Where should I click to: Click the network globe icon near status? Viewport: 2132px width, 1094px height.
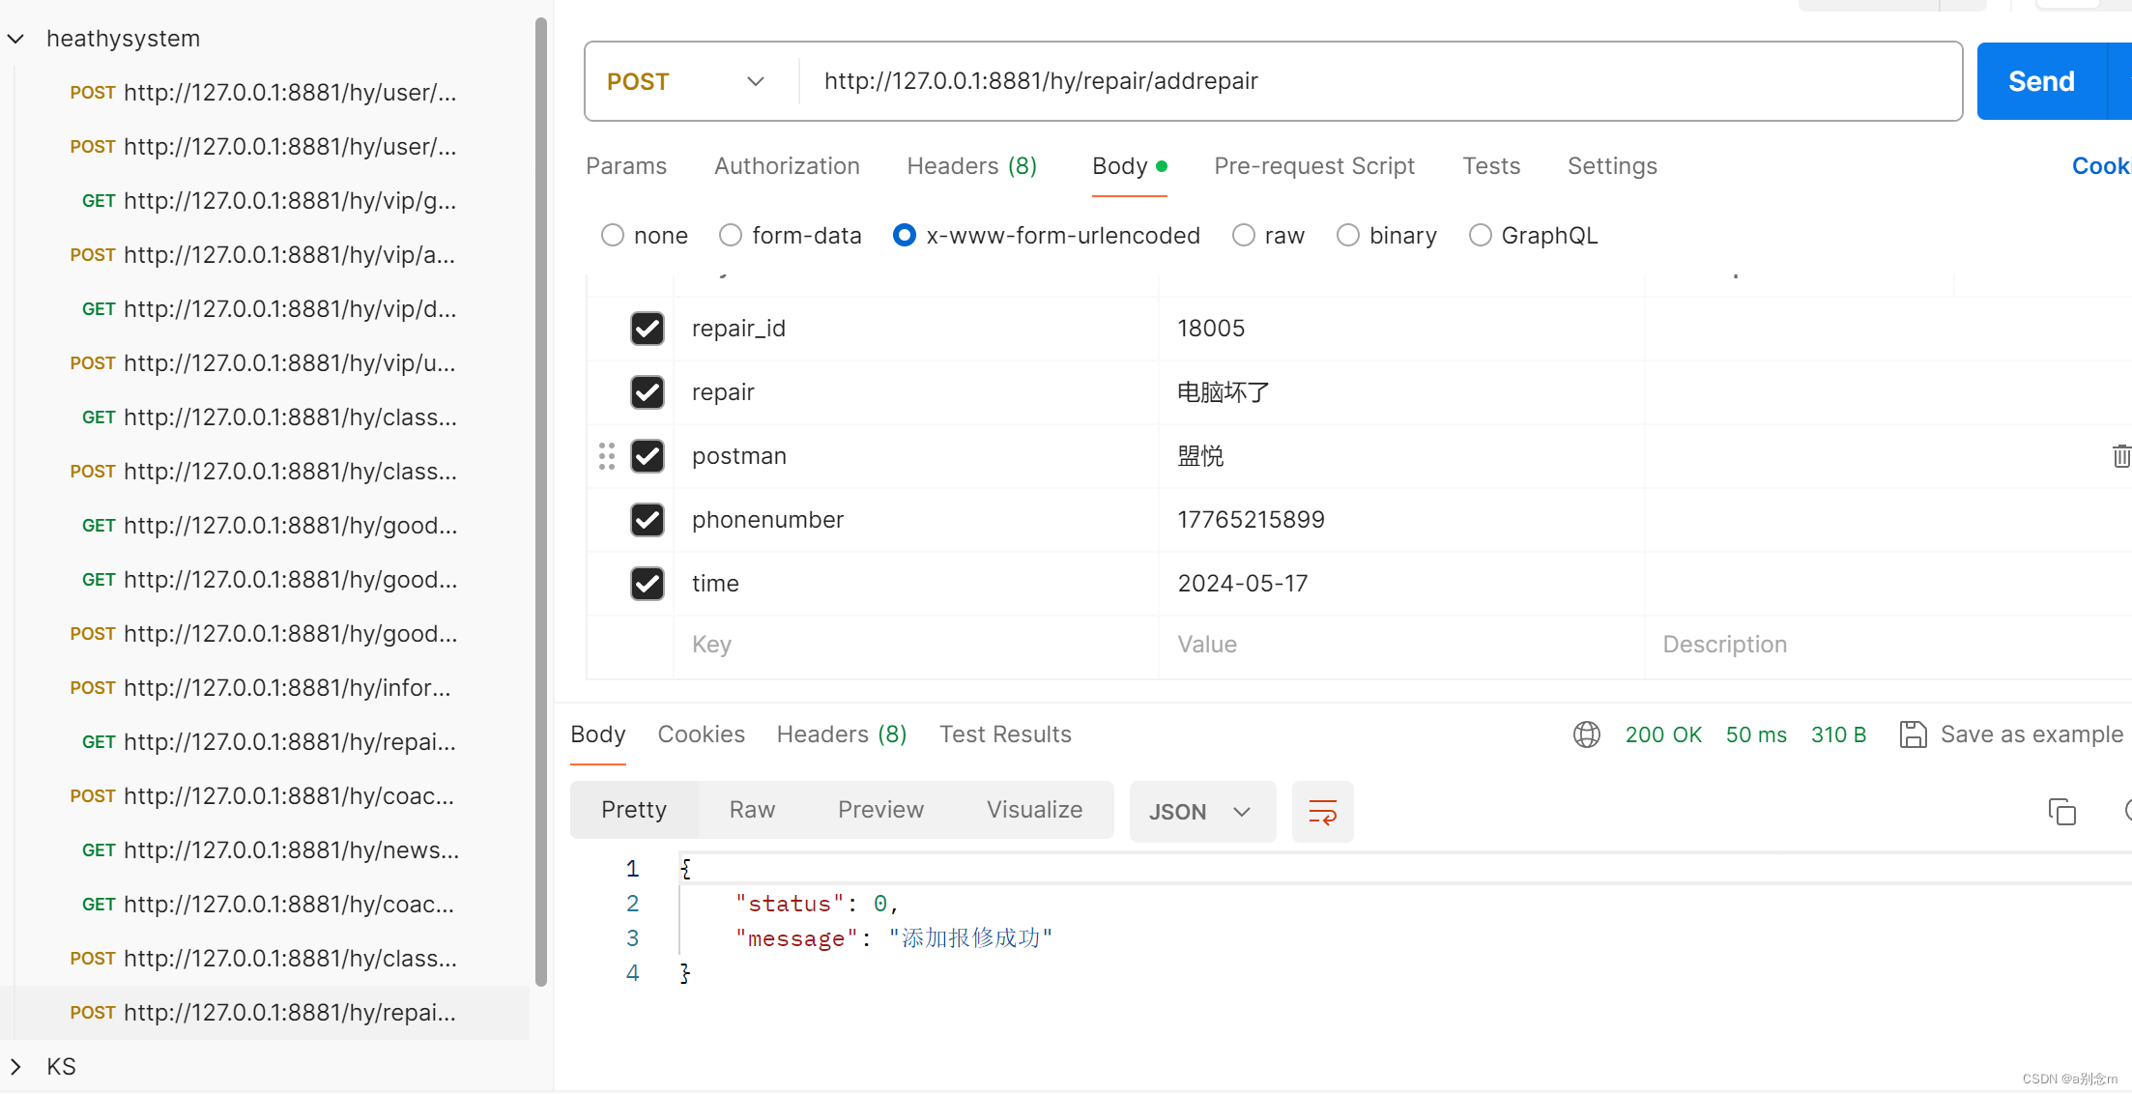(1586, 734)
